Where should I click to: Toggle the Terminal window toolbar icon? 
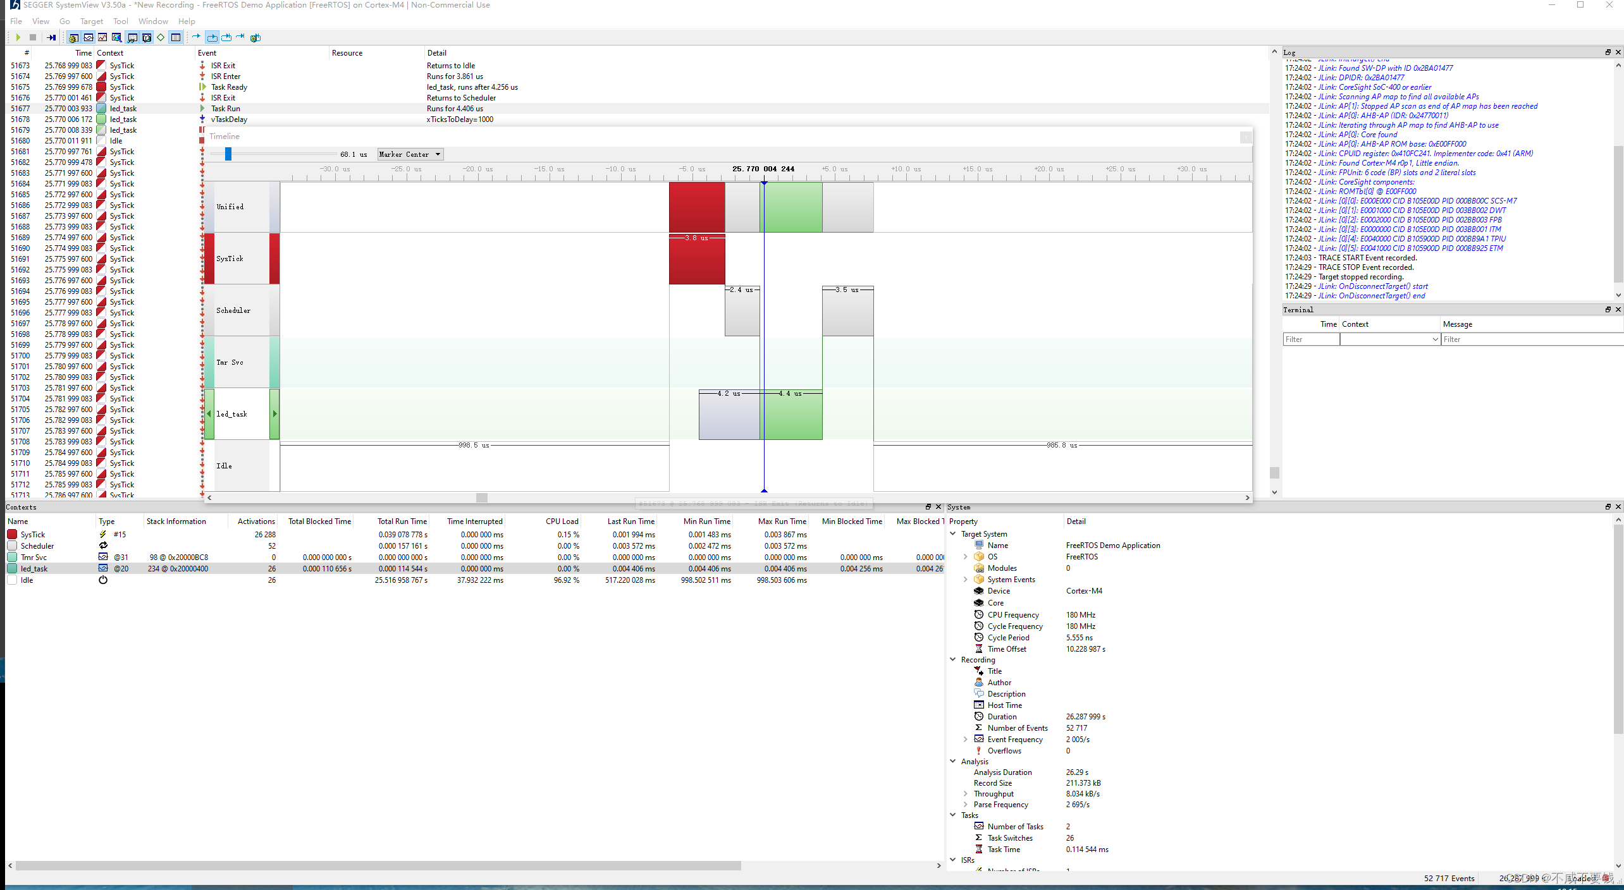point(132,38)
